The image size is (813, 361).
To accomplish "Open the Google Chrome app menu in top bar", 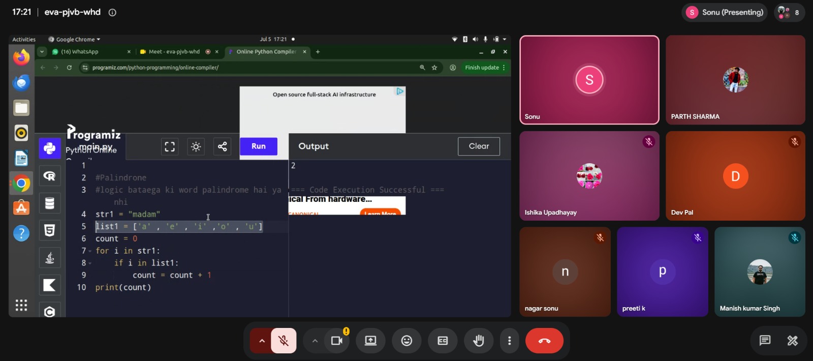I will [x=74, y=39].
